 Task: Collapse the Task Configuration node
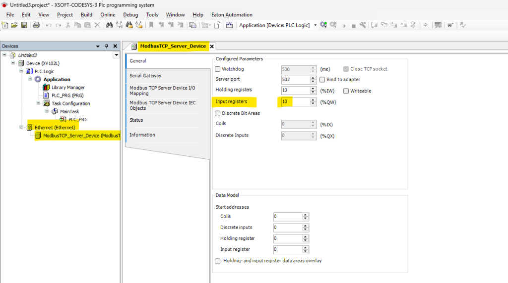[x=38, y=103]
